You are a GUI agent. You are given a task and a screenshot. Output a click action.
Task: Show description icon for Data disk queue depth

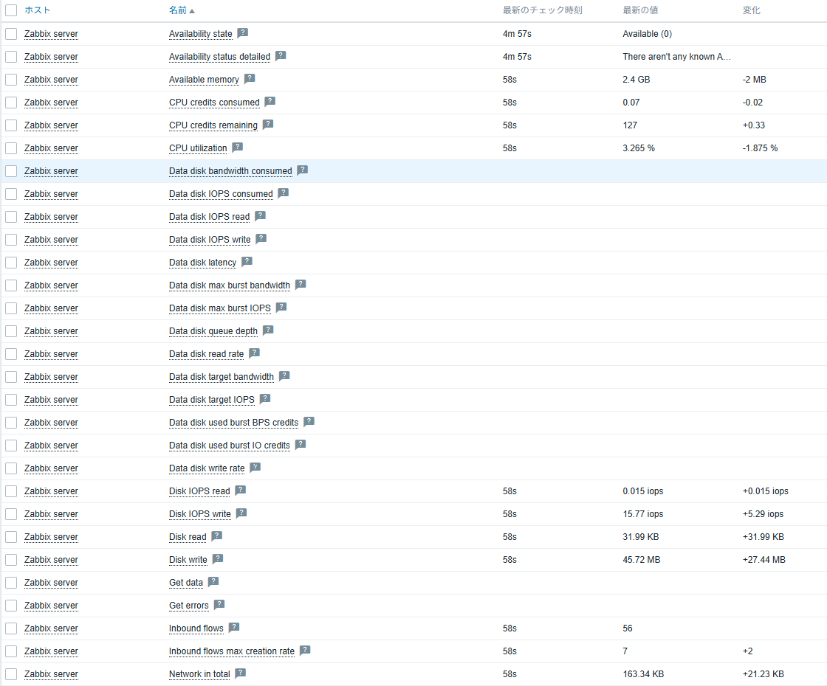click(268, 330)
